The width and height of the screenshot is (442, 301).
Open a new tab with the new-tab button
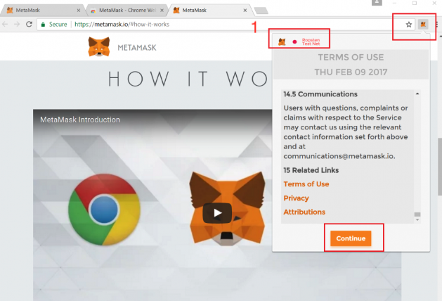[261, 11]
